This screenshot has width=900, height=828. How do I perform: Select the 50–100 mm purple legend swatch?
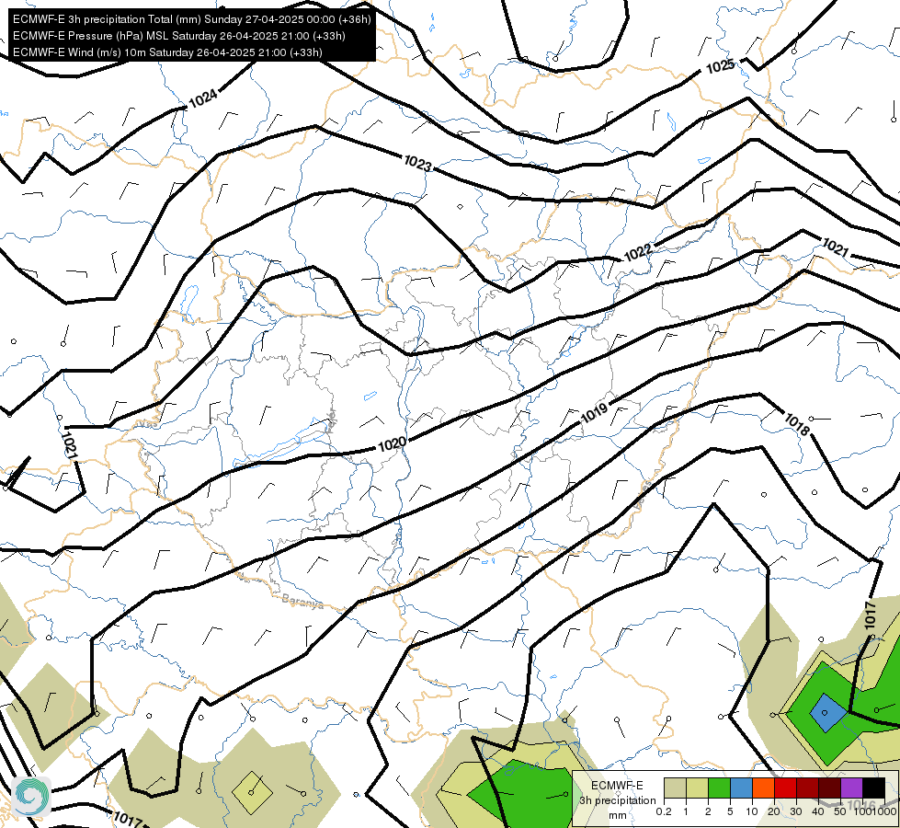tap(852, 788)
